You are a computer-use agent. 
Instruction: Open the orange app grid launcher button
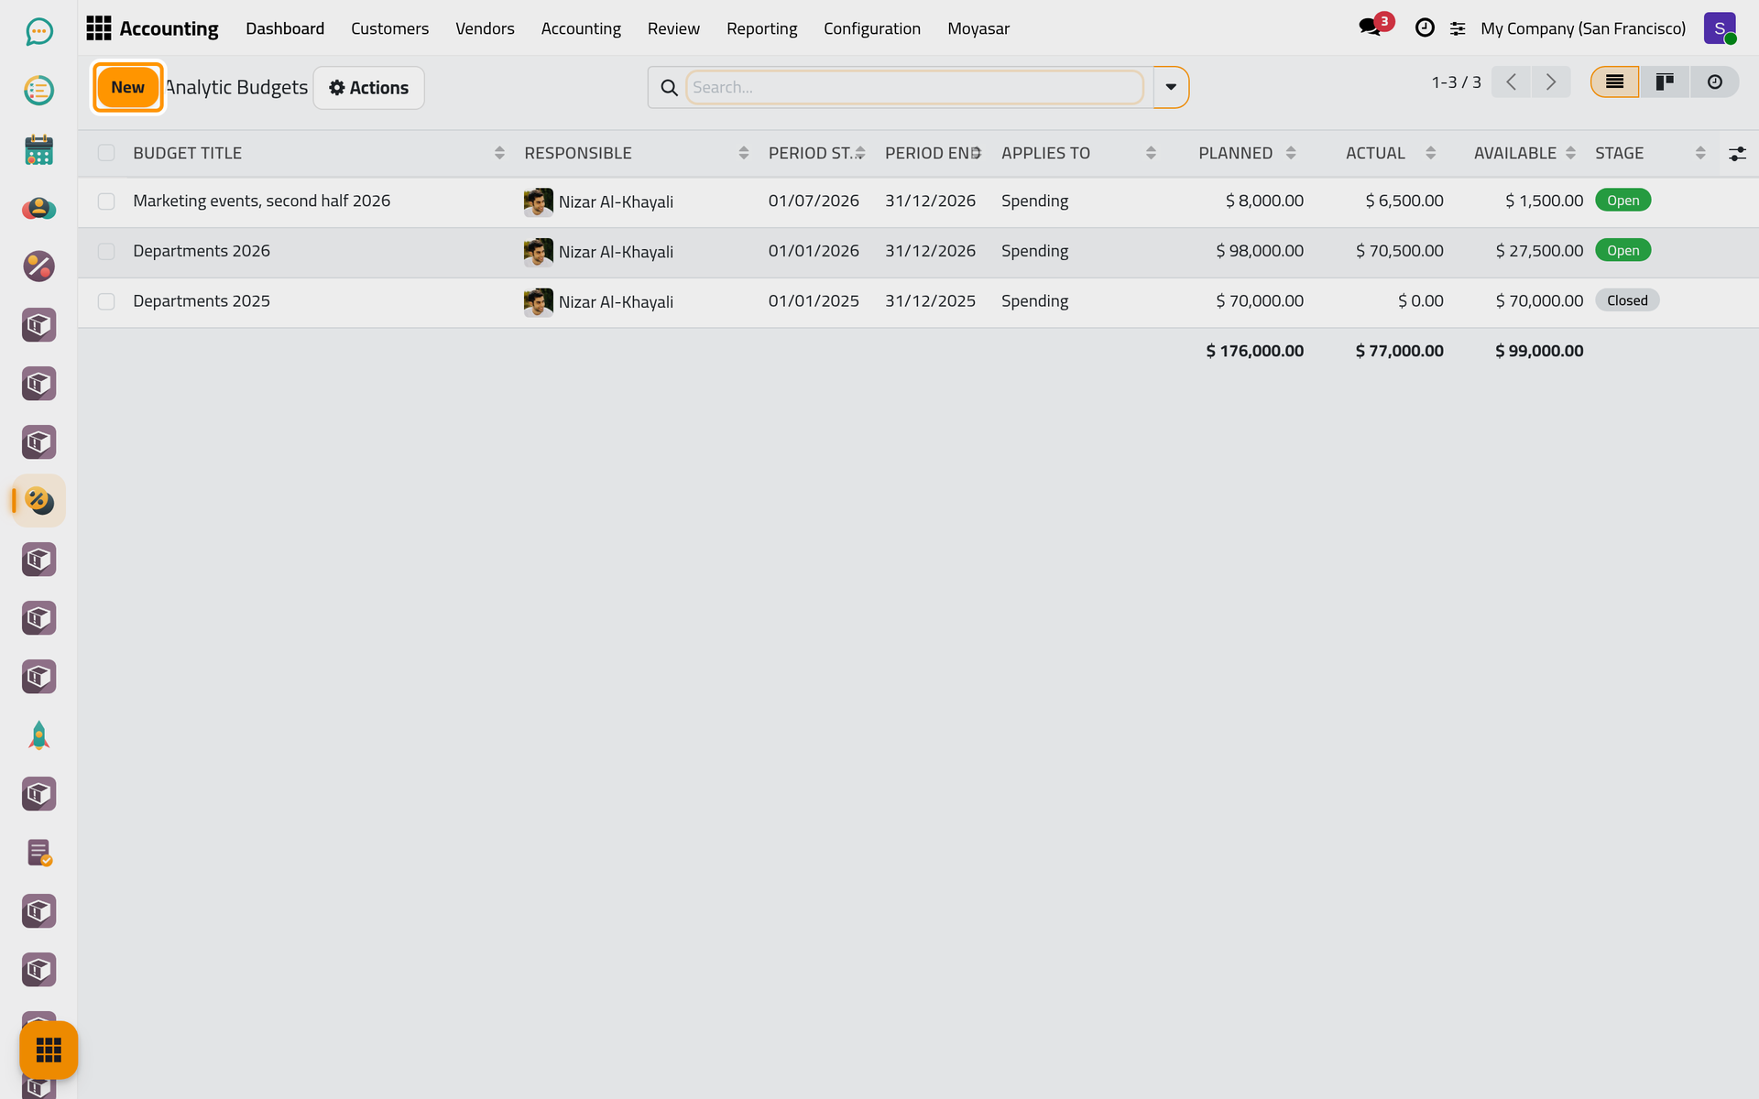pyautogui.click(x=49, y=1050)
